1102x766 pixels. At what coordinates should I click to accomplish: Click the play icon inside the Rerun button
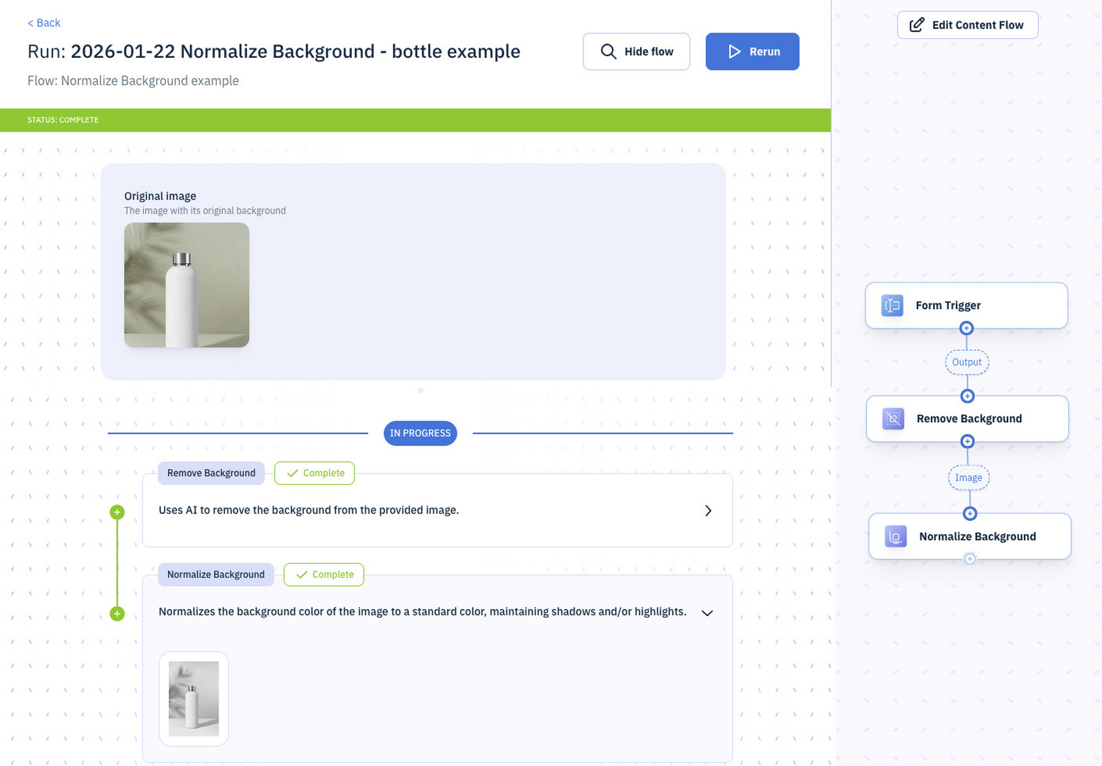734,52
